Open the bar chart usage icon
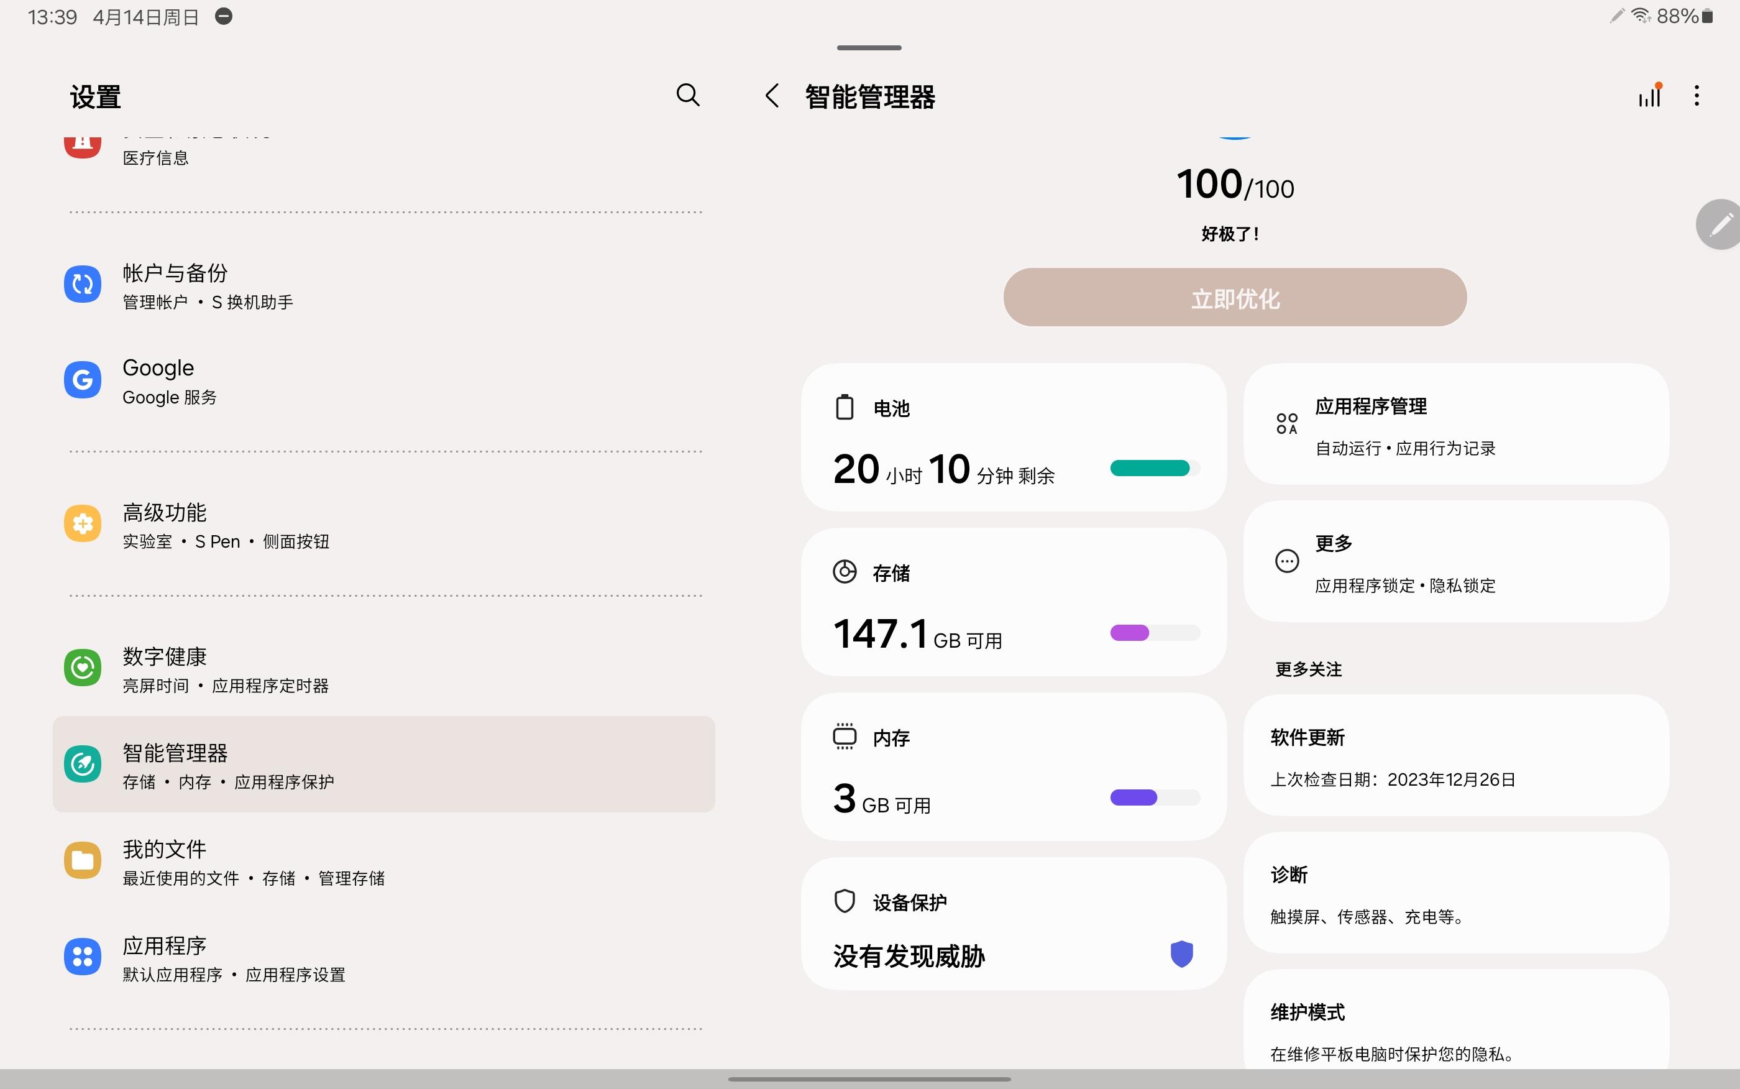The width and height of the screenshot is (1740, 1089). click(x=1649, y=96)
